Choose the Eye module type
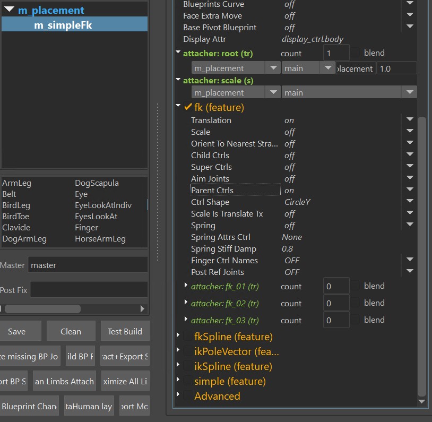432x422 pixels. point(81,194)
